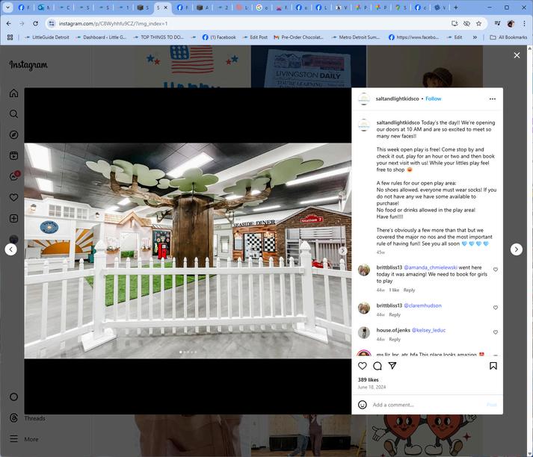Like house.of.jenks comment
Screen dimensions: 533x457
tap(496, 332)
